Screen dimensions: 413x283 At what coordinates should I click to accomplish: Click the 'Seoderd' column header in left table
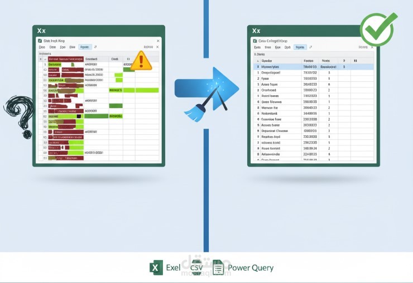[92, 59]
